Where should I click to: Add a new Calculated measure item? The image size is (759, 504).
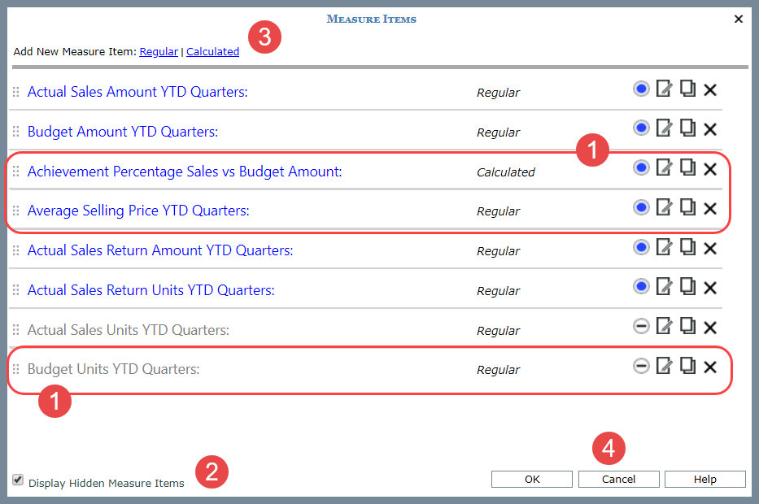click(x=212, y=51)
